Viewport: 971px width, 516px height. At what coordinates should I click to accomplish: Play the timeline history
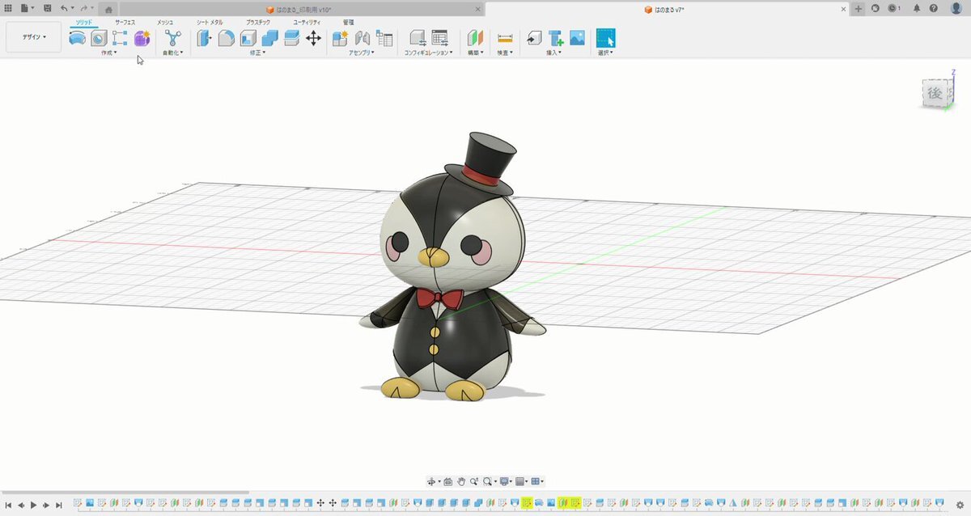tap(33, 505)
